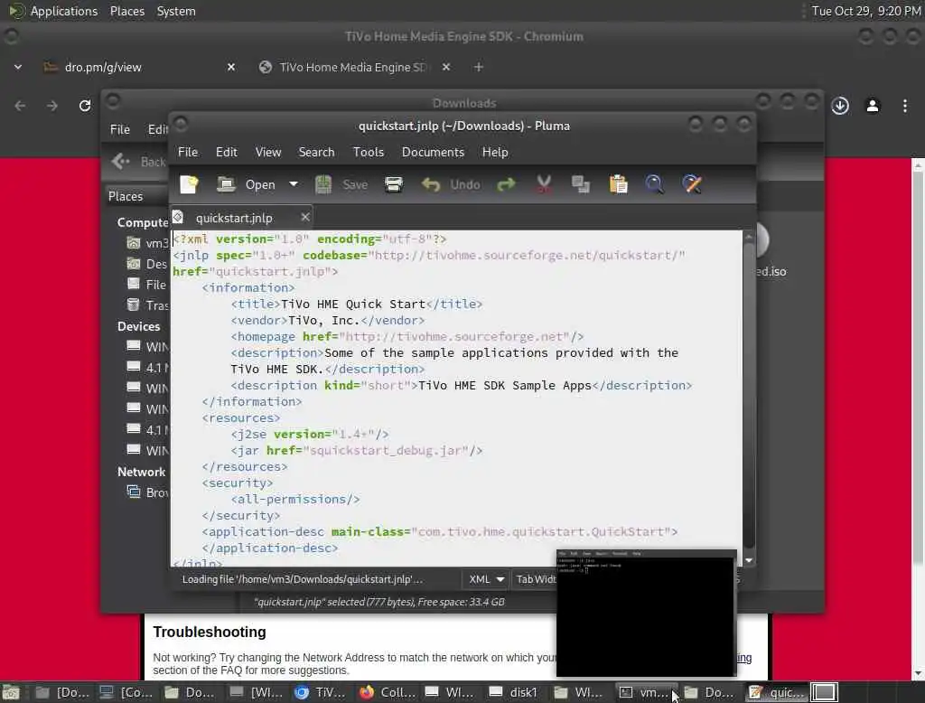The width and height of the screenshot is (925, 703).
Task: Open the System menu in top panel
Action: (x=176, y=11)
